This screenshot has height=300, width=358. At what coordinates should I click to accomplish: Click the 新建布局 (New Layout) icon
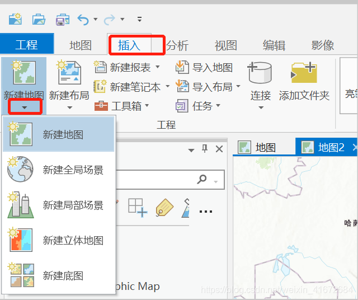click(x=69, y=74)
